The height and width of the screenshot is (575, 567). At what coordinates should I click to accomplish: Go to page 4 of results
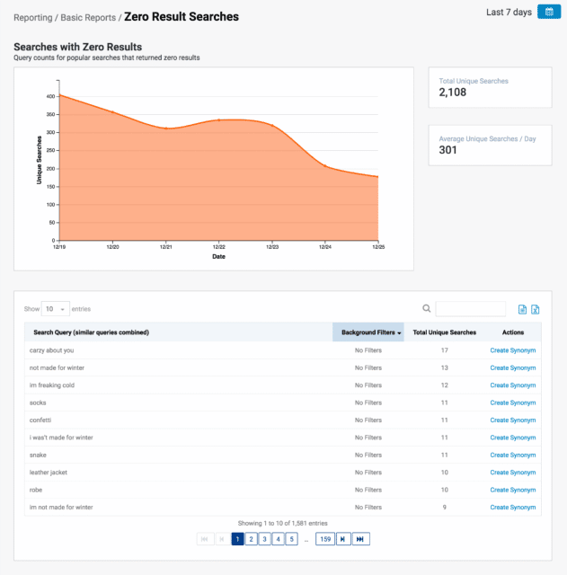278,539
